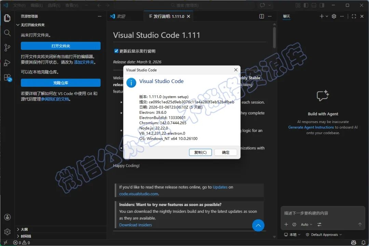Click the command center search box
This screenshot has width=369, height=246.
click(184, 5)
